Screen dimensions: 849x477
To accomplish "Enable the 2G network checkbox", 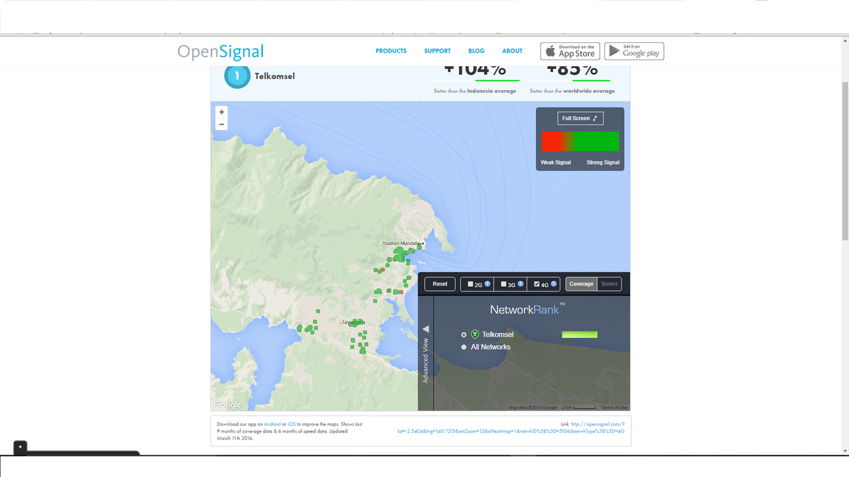I will click(x=471, y=284).
